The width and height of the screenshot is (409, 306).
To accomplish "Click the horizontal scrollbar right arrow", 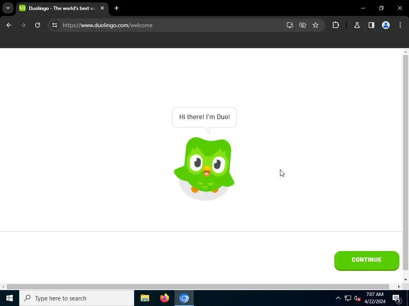I will pos(399,286).
